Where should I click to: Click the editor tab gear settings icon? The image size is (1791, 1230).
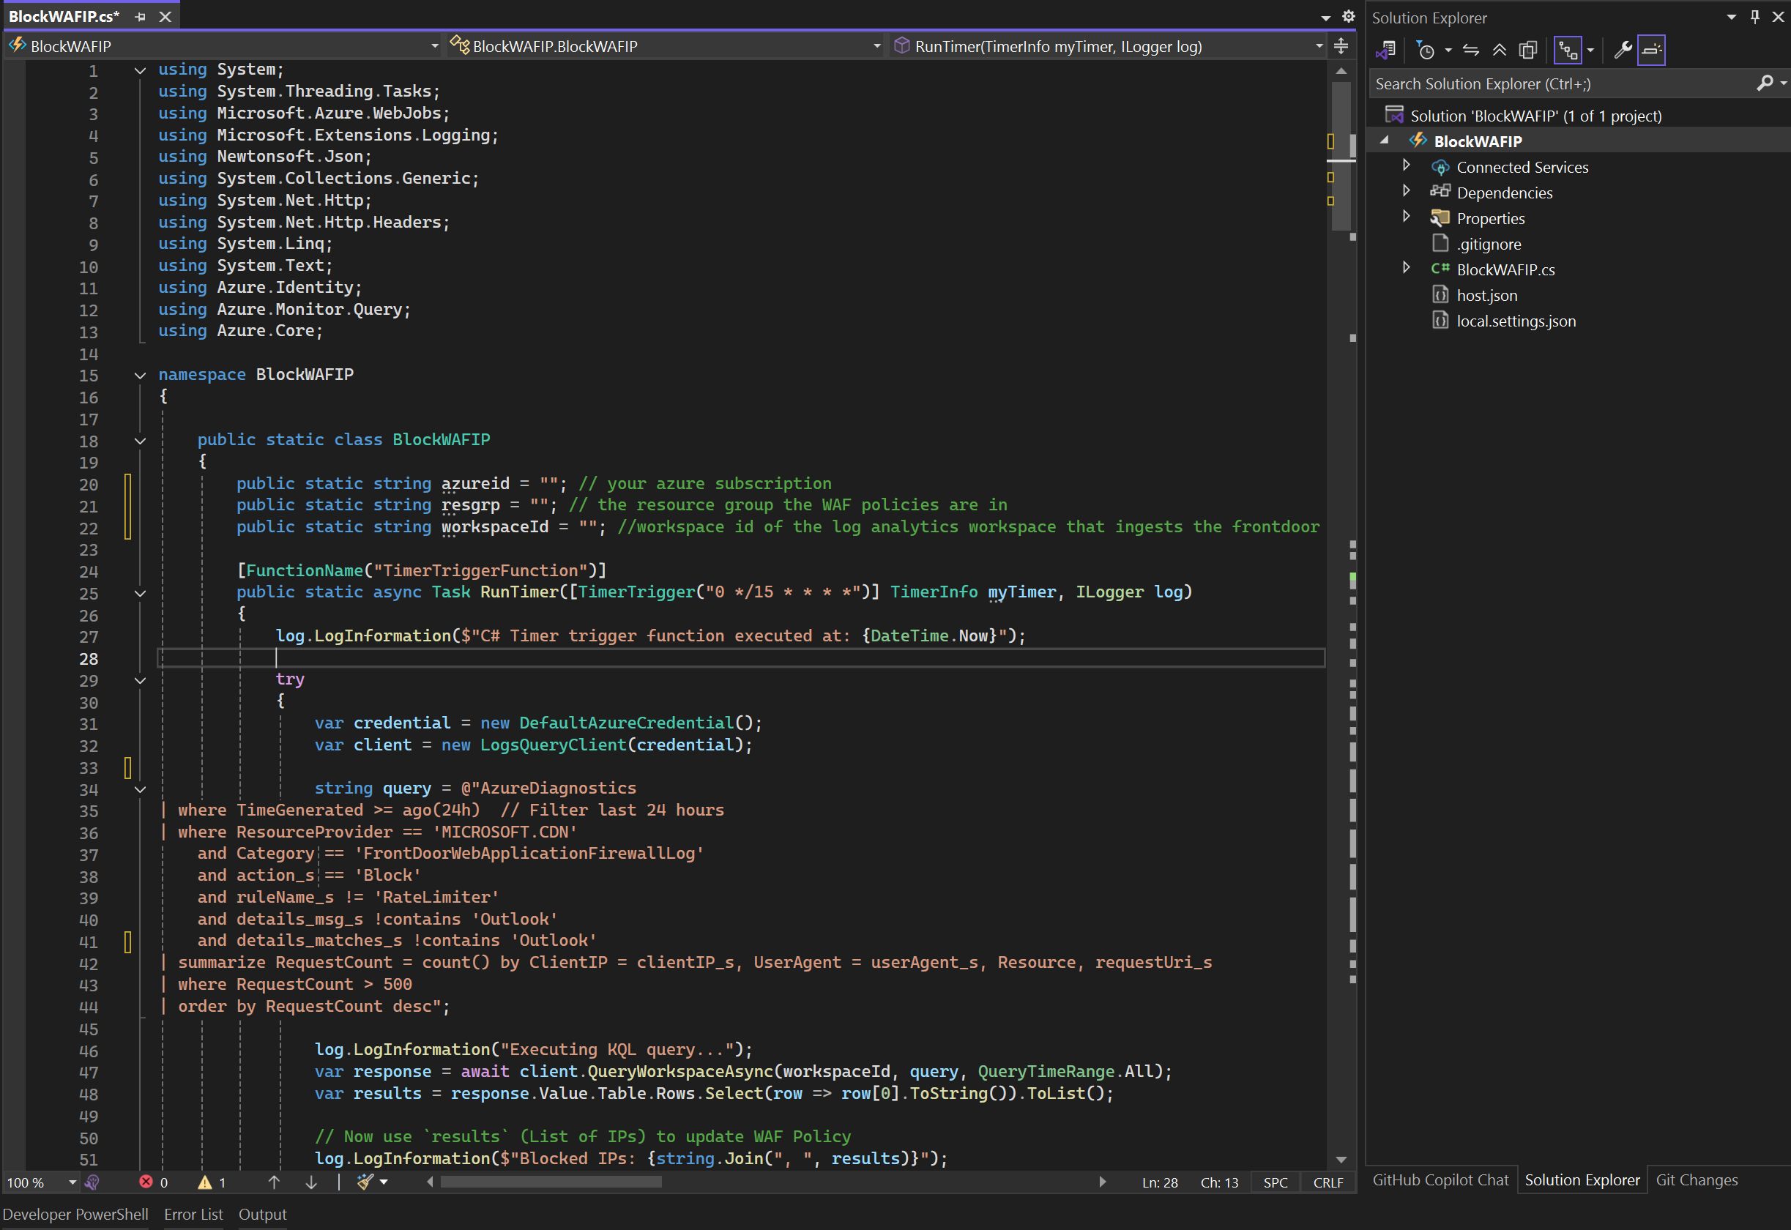pyautogui.click(x=1348, y=16)
